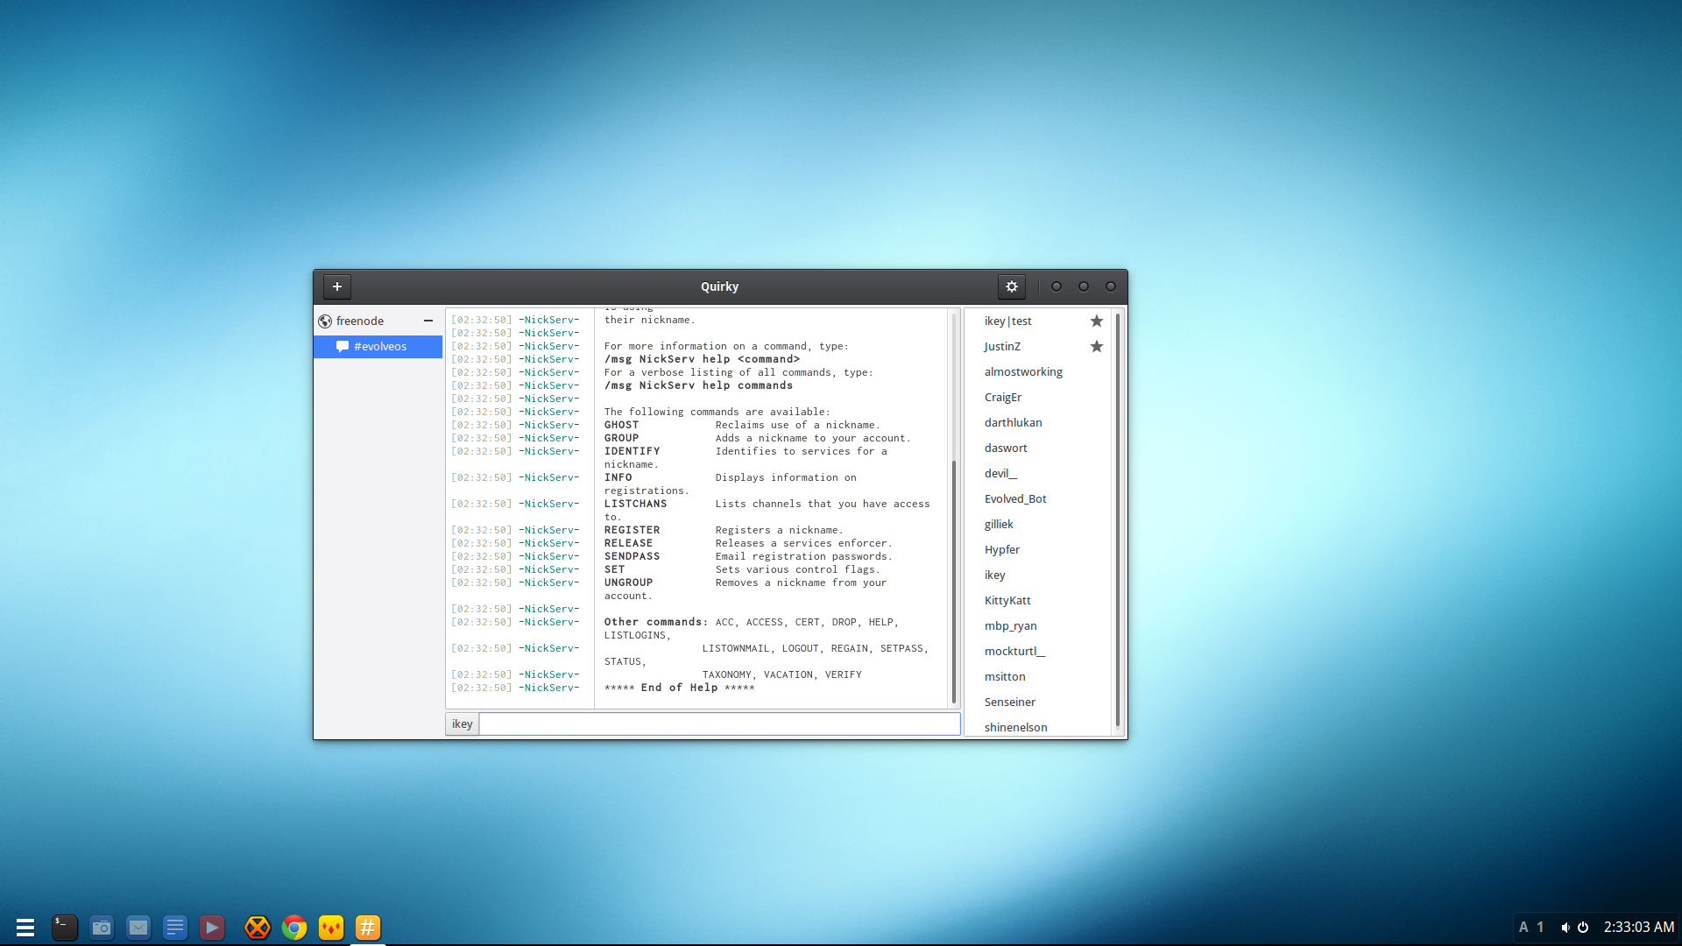Image resolution: width=1682 pixels, height=946 pixels.
Task: Select user Senseiner
Action: 1038,702
